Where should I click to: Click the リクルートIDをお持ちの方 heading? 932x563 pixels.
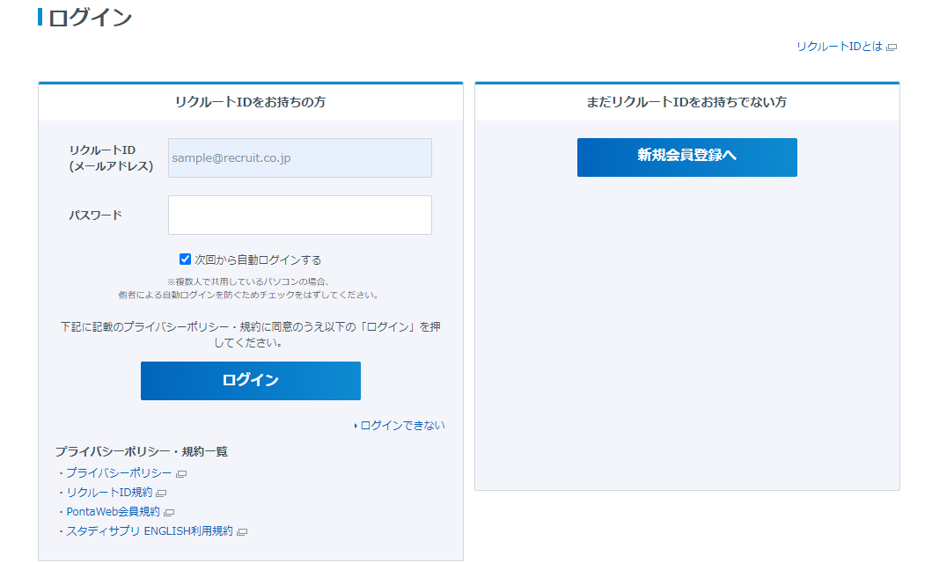pyautogui.click(x=250, y=102)
